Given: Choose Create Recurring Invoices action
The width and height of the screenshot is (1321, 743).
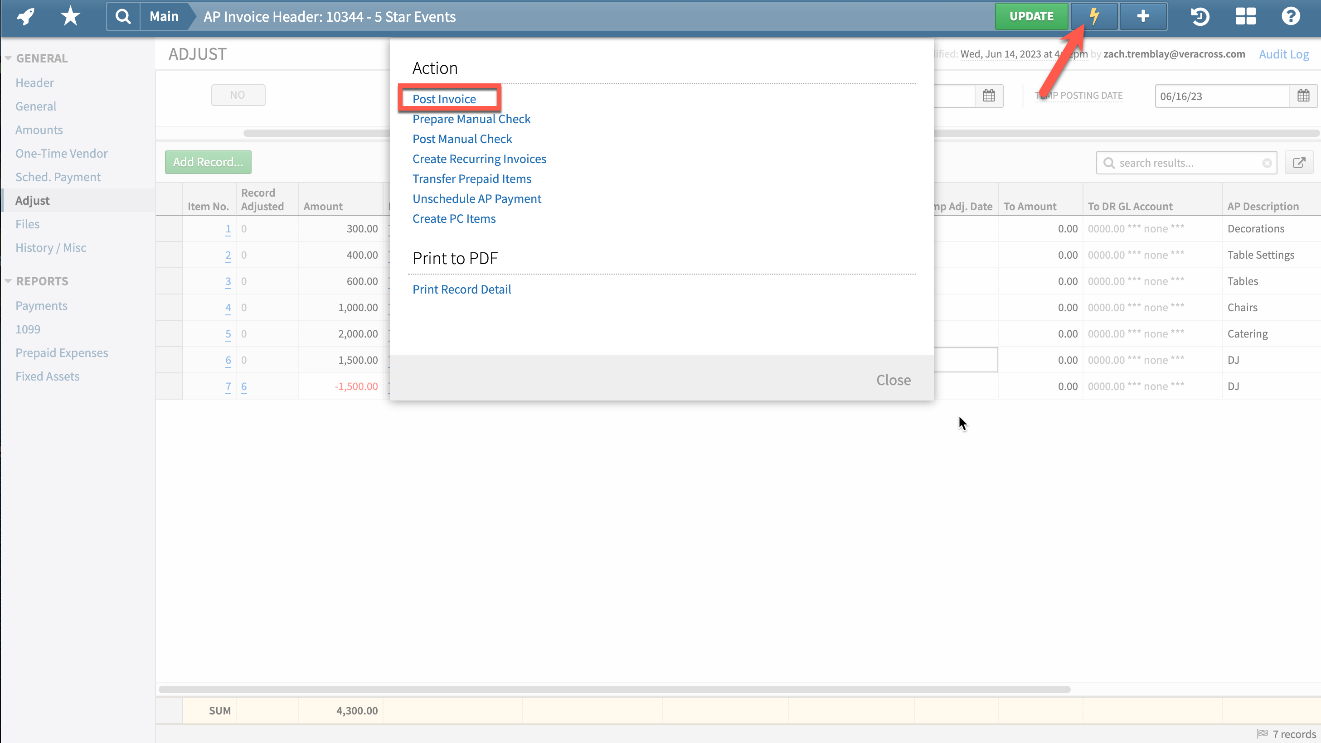Looking at the screenshot, I should [479, 158].
